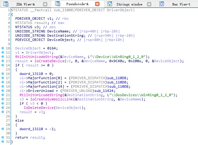This screenshot has width=198, height=145.
Task: Close the Pseudocode-A tab
Action: pyautogui.click(x=97, y=4)
